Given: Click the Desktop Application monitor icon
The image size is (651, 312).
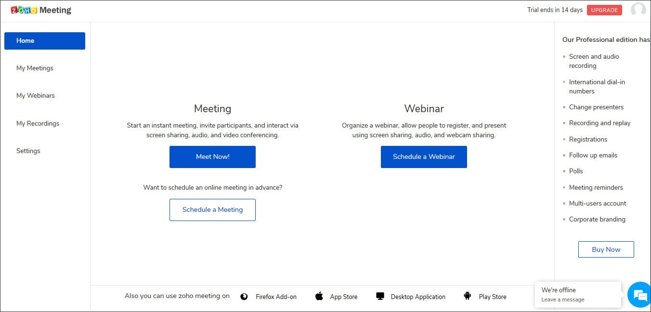Looking at the screenshot, I should (x=380, y=296).
